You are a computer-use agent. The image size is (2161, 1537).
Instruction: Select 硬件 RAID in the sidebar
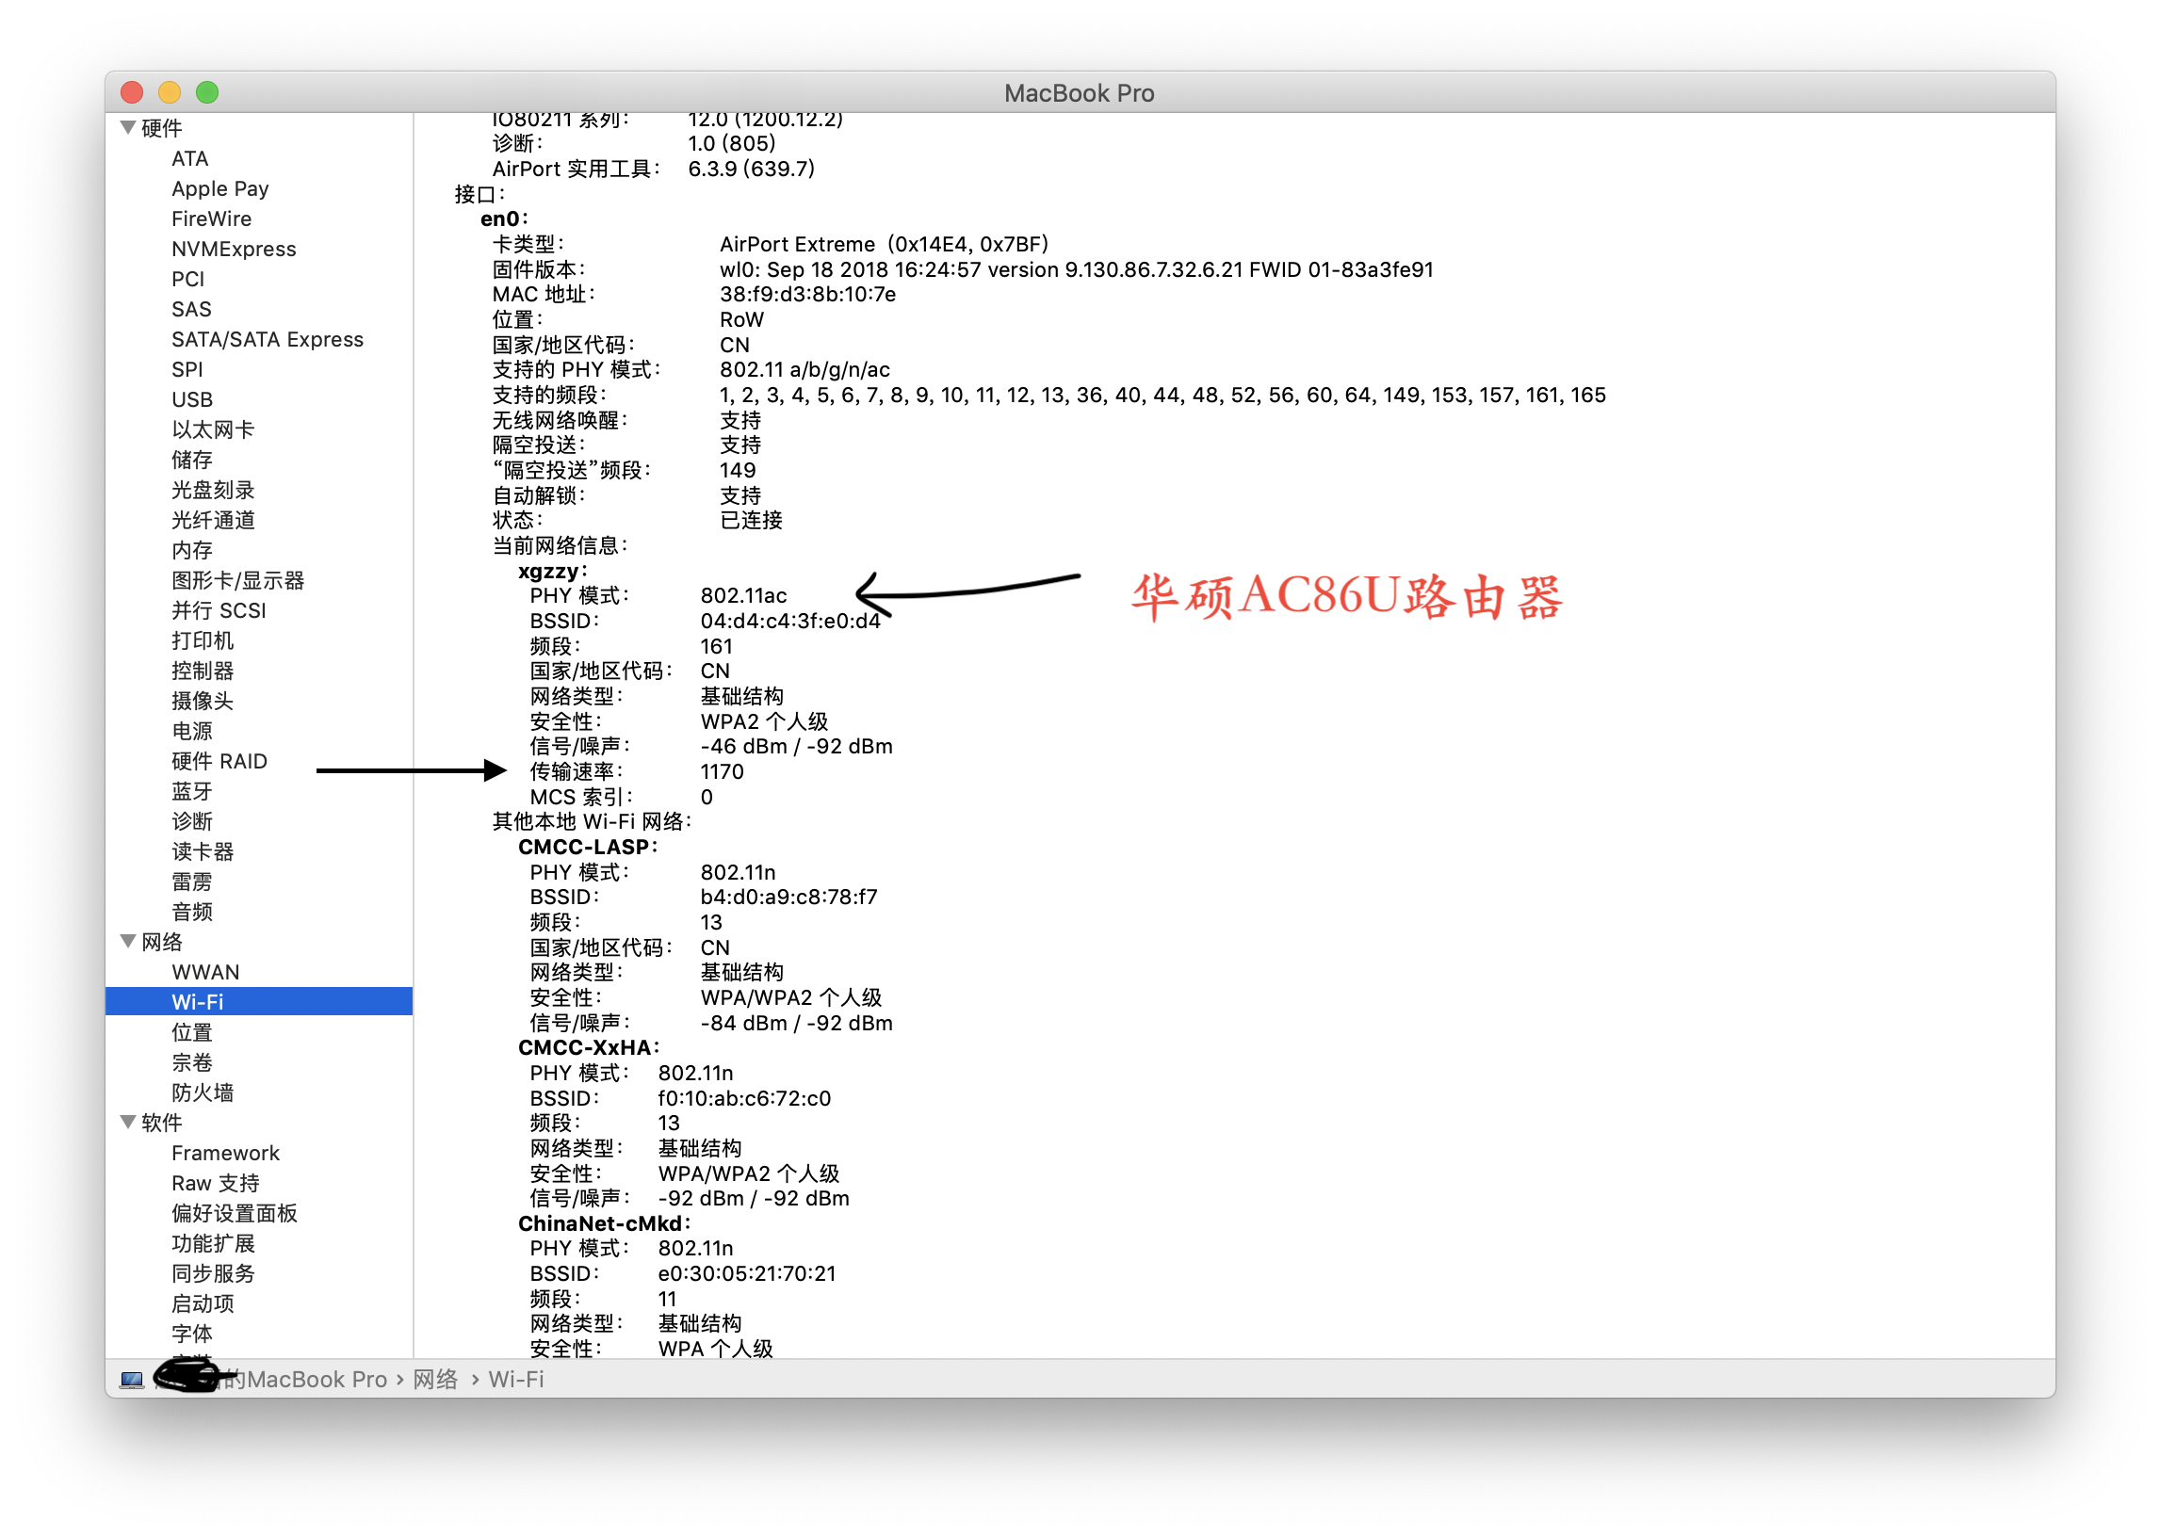pyautogui.click(x=219, y=761)
